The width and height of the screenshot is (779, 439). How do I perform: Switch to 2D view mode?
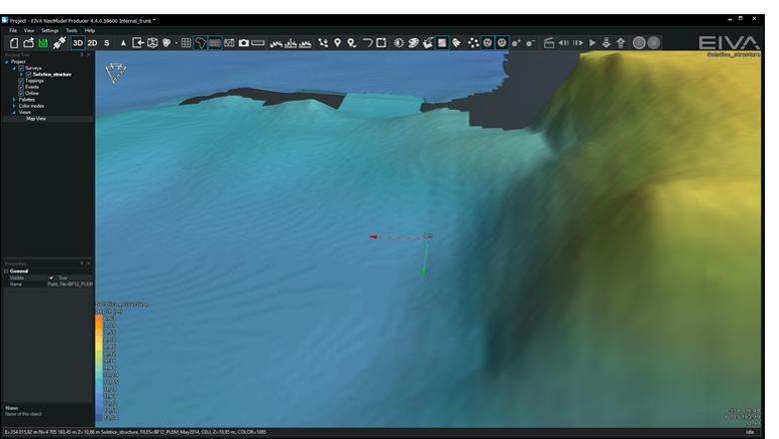tap(92, 43)
